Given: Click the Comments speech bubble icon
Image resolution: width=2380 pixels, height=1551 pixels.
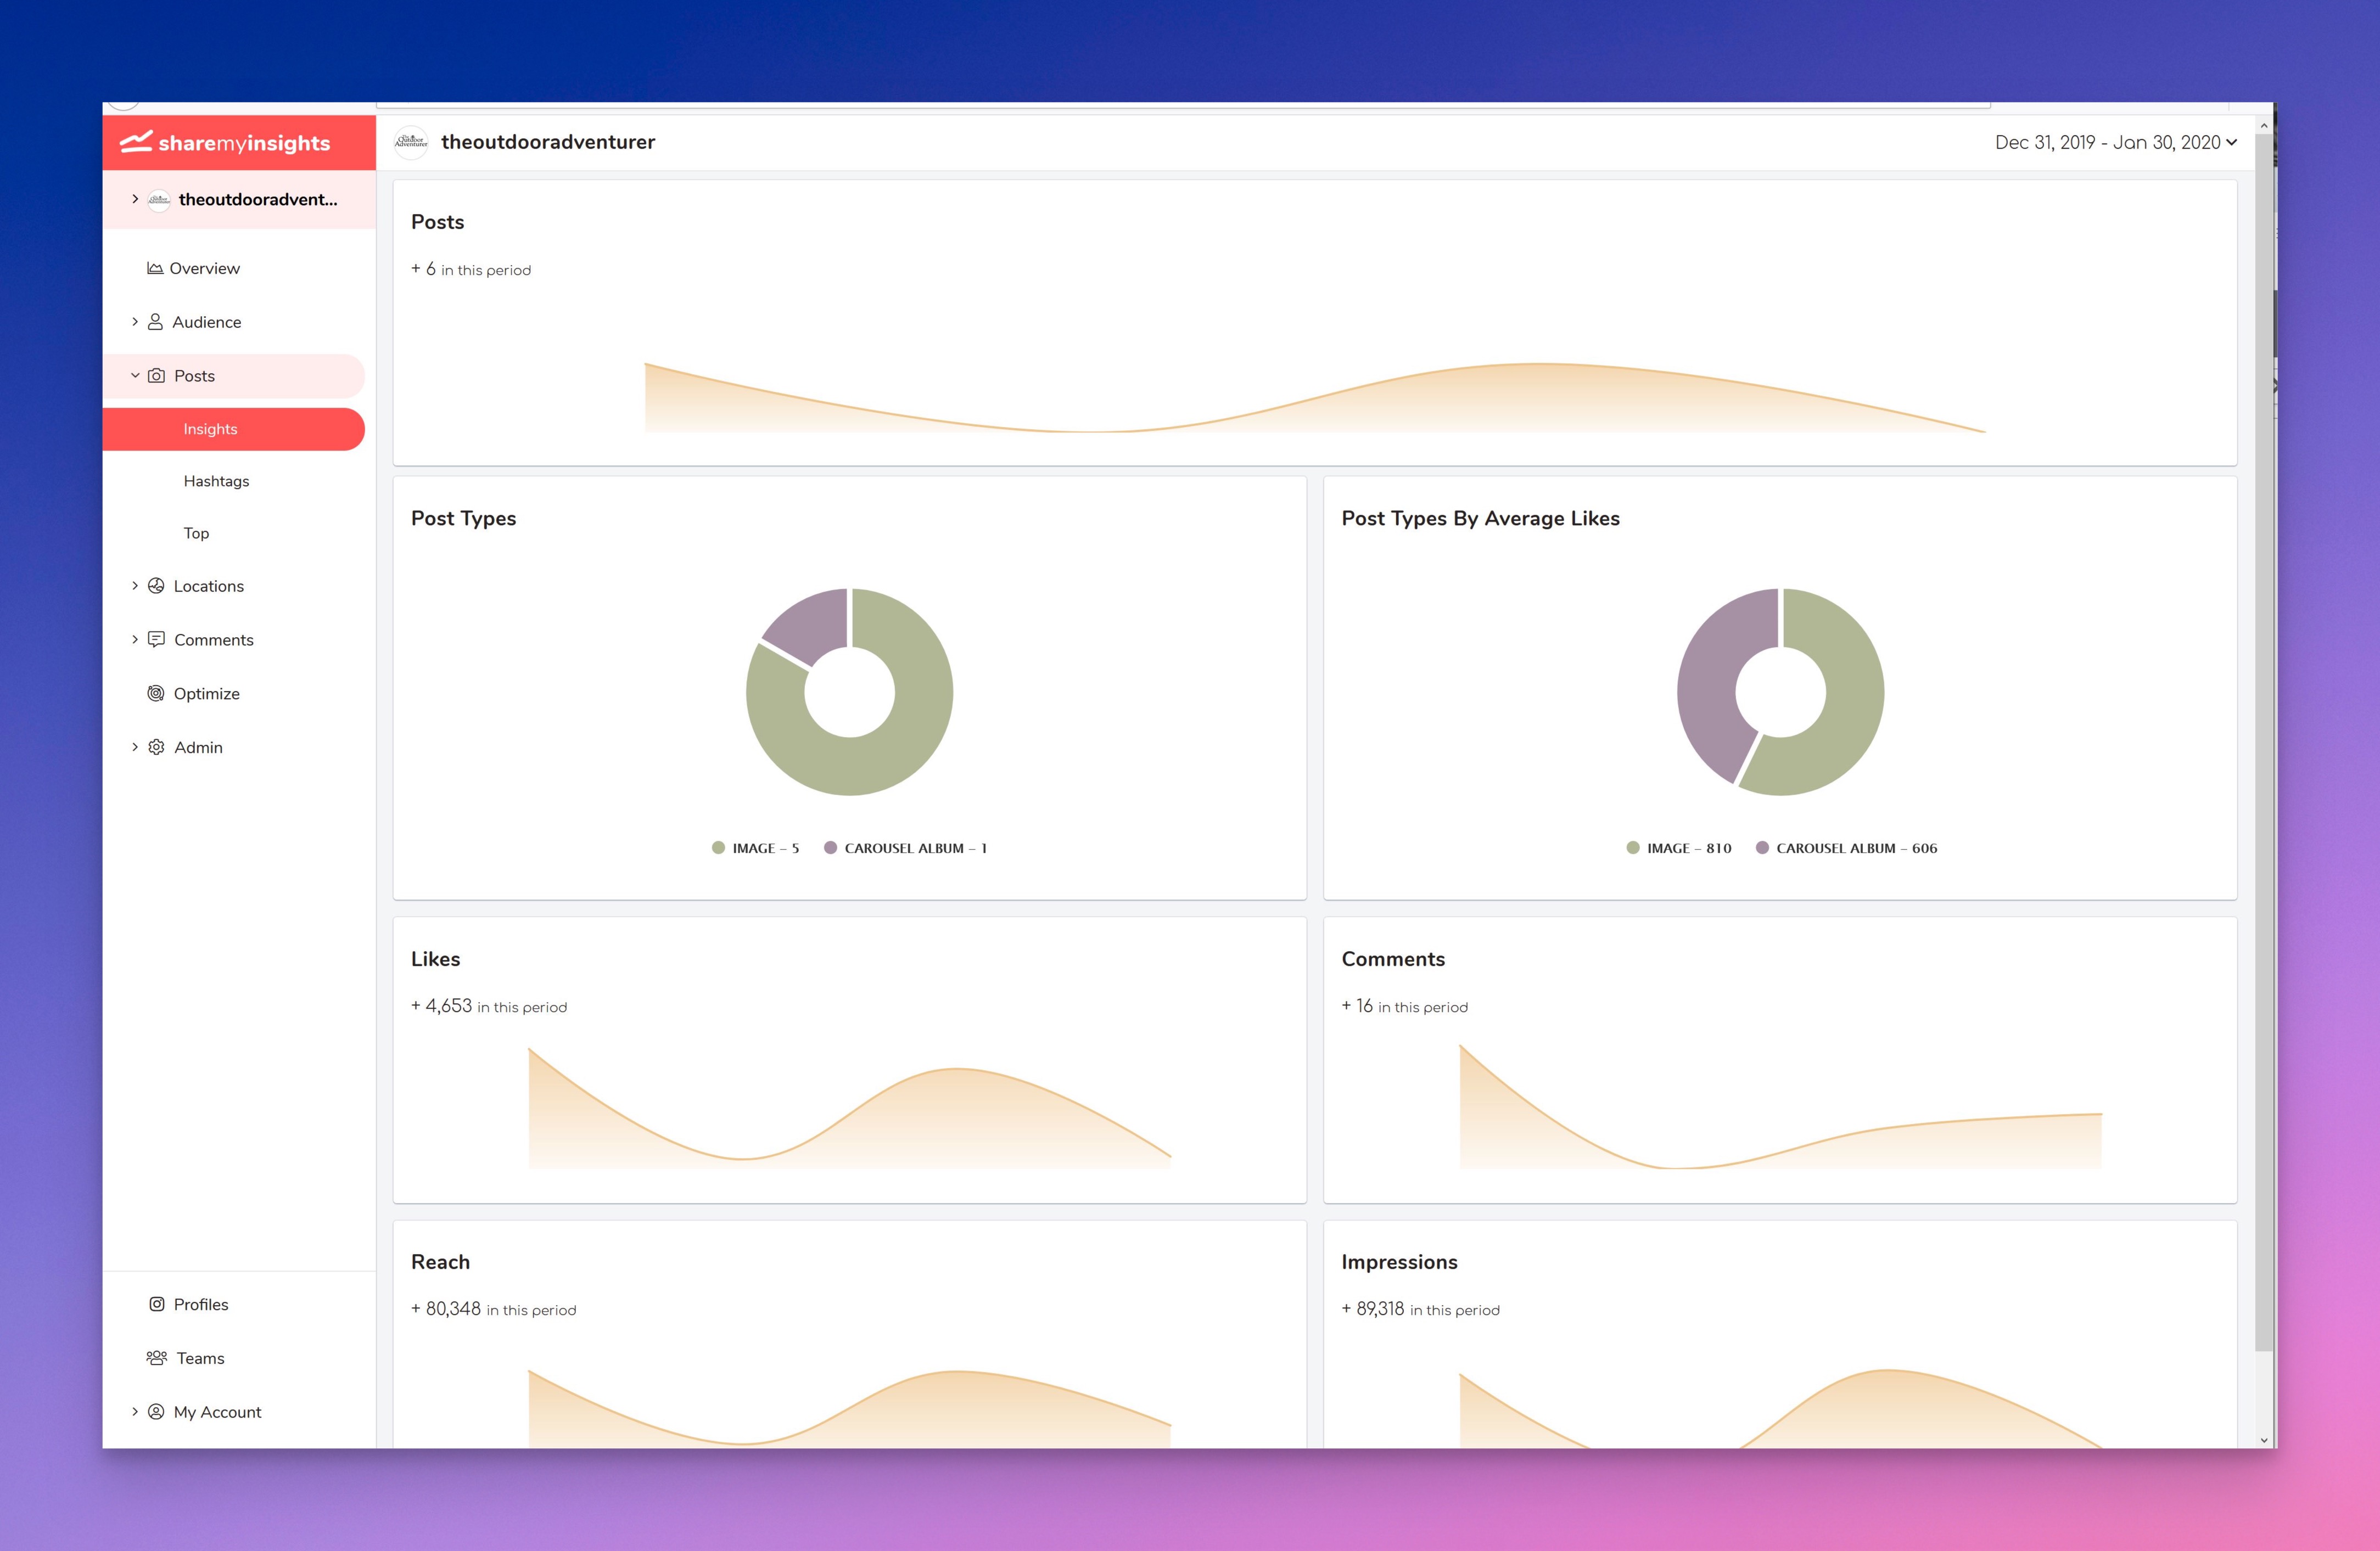Looking at the screenshot, I should pyautogui.click(x=156, y=639).
